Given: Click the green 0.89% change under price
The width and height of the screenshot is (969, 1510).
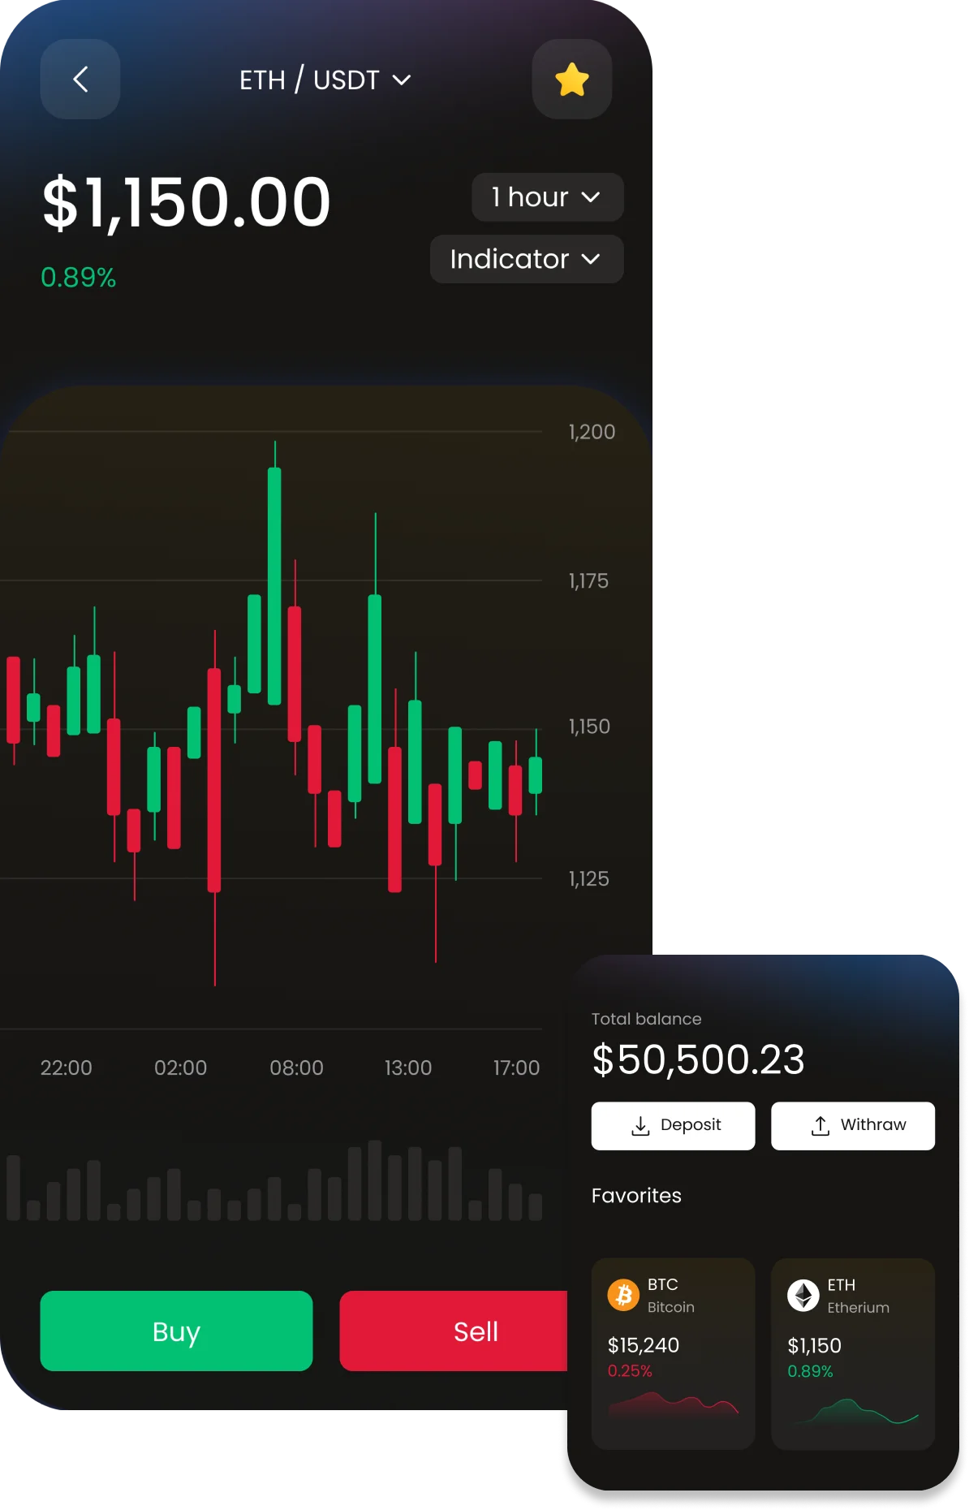Looking at the screenshot, I should click(79, 278).
